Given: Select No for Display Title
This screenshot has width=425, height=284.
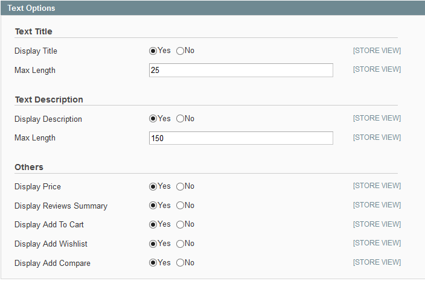Looking at the screenshot, I should coord(180,51).
